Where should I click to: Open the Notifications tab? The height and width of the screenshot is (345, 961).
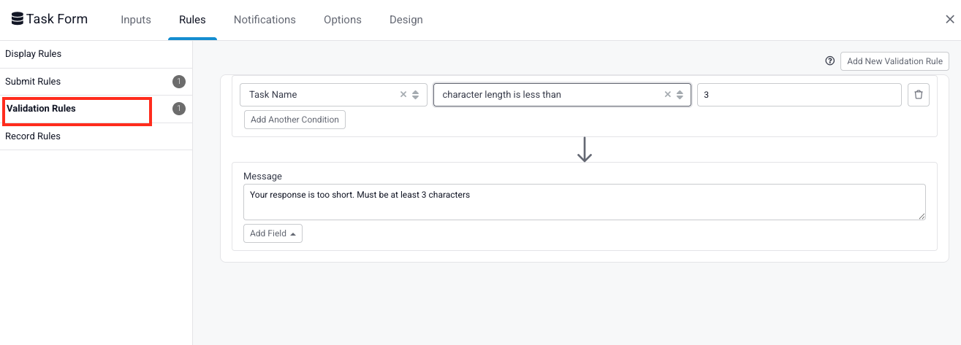(x=265, y=20)
